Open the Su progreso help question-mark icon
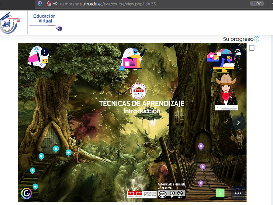Image resolution: width=273 pixels, height=205 pixels. 257,39
